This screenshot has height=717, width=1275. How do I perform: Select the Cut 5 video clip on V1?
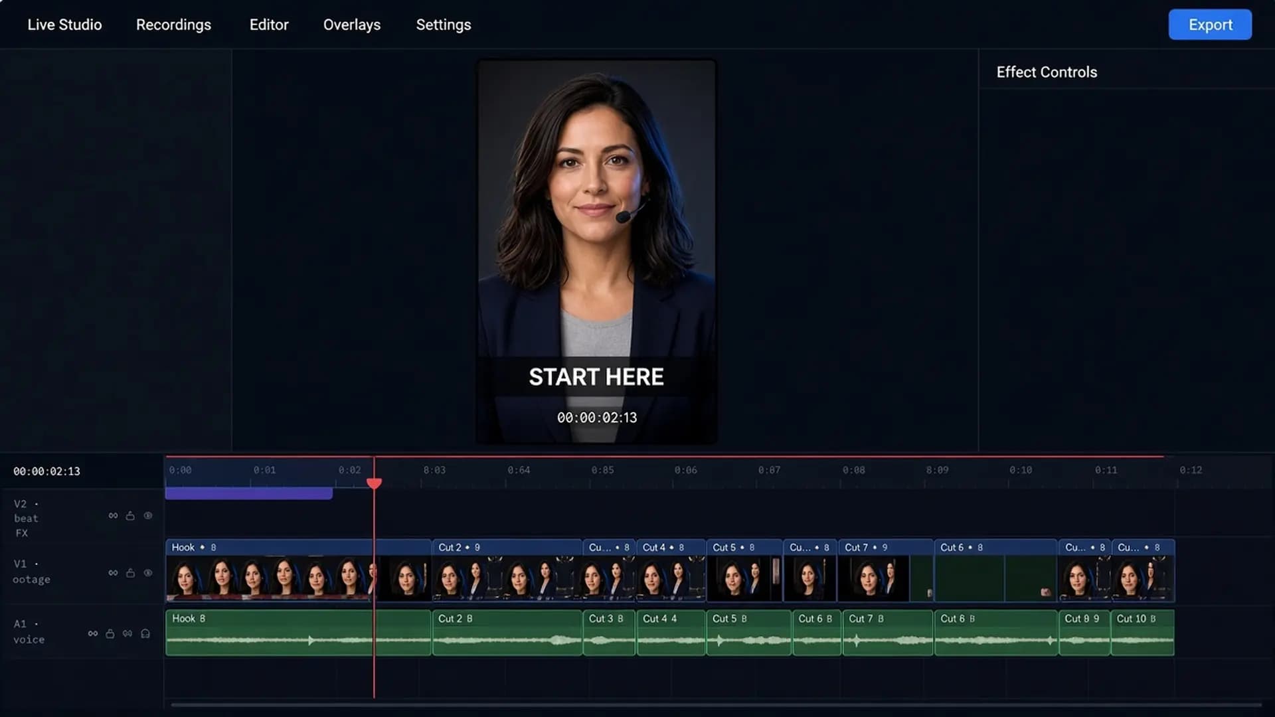[x=744, y=571]
